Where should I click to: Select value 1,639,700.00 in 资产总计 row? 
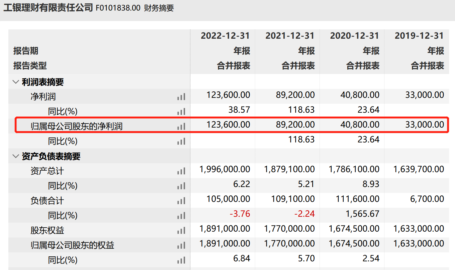pyautogui.click(x=419, y=169)
